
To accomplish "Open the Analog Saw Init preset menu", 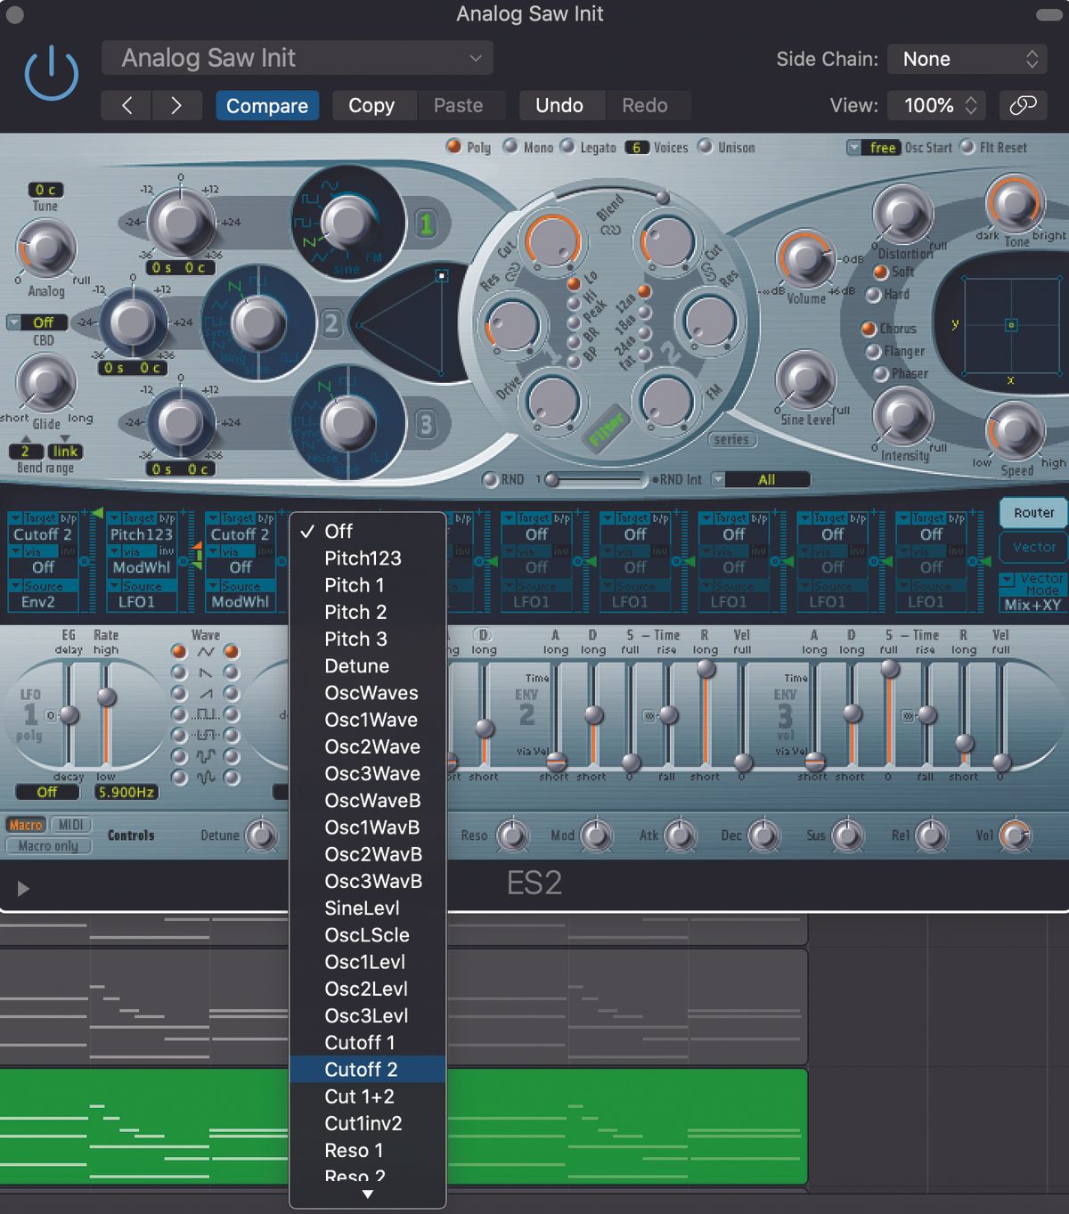I will click(297, 58).
